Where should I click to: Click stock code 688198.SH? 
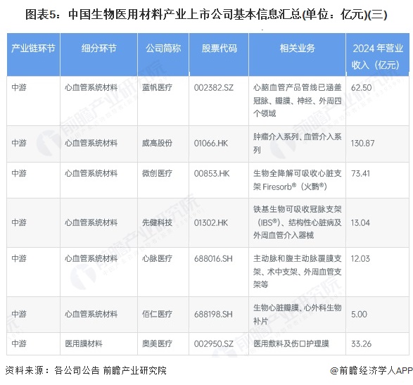point(213,314)
